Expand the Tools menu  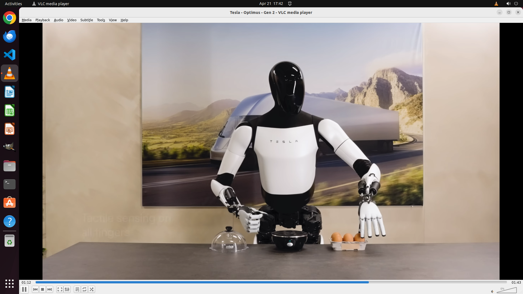pos(101,20)
